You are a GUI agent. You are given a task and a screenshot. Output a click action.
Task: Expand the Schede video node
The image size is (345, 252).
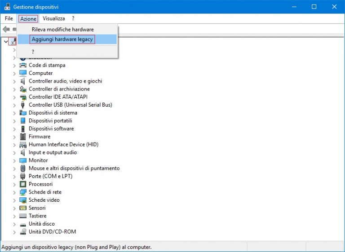[14, 200]
